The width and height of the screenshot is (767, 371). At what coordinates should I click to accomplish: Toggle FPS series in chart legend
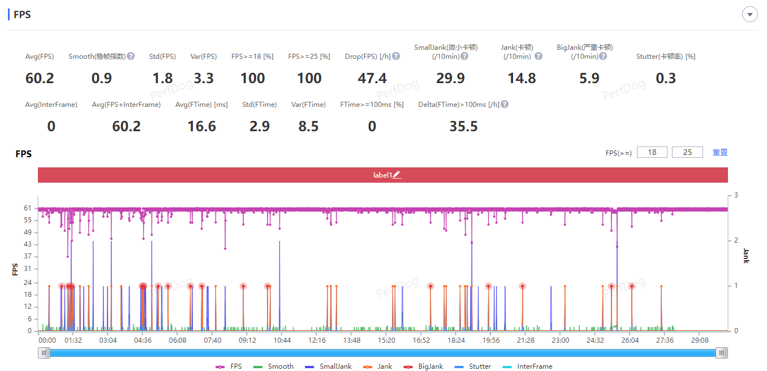click(x=229, y=366)
